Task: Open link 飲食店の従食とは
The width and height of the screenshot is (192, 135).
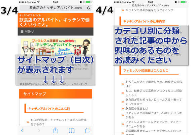Action: [x=137, y=108]
